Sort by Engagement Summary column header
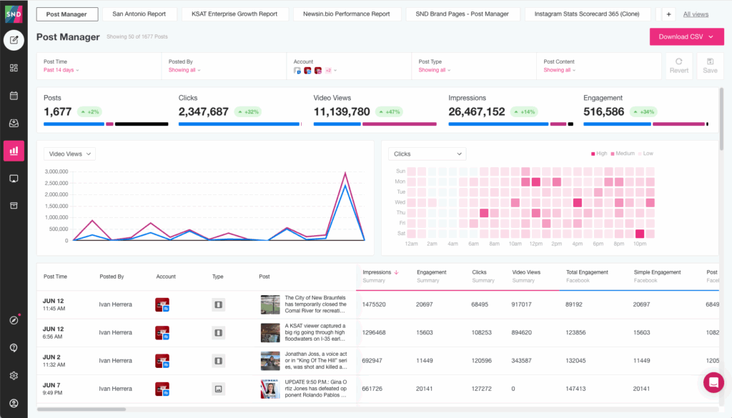The height and width of the screenshot is (418, 732). pyautogui.click(x=431, y=277)
